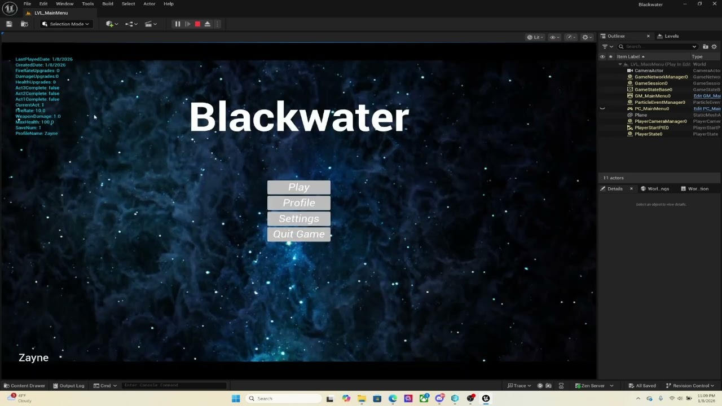Open the Outliner settings gear

[714, 47]
